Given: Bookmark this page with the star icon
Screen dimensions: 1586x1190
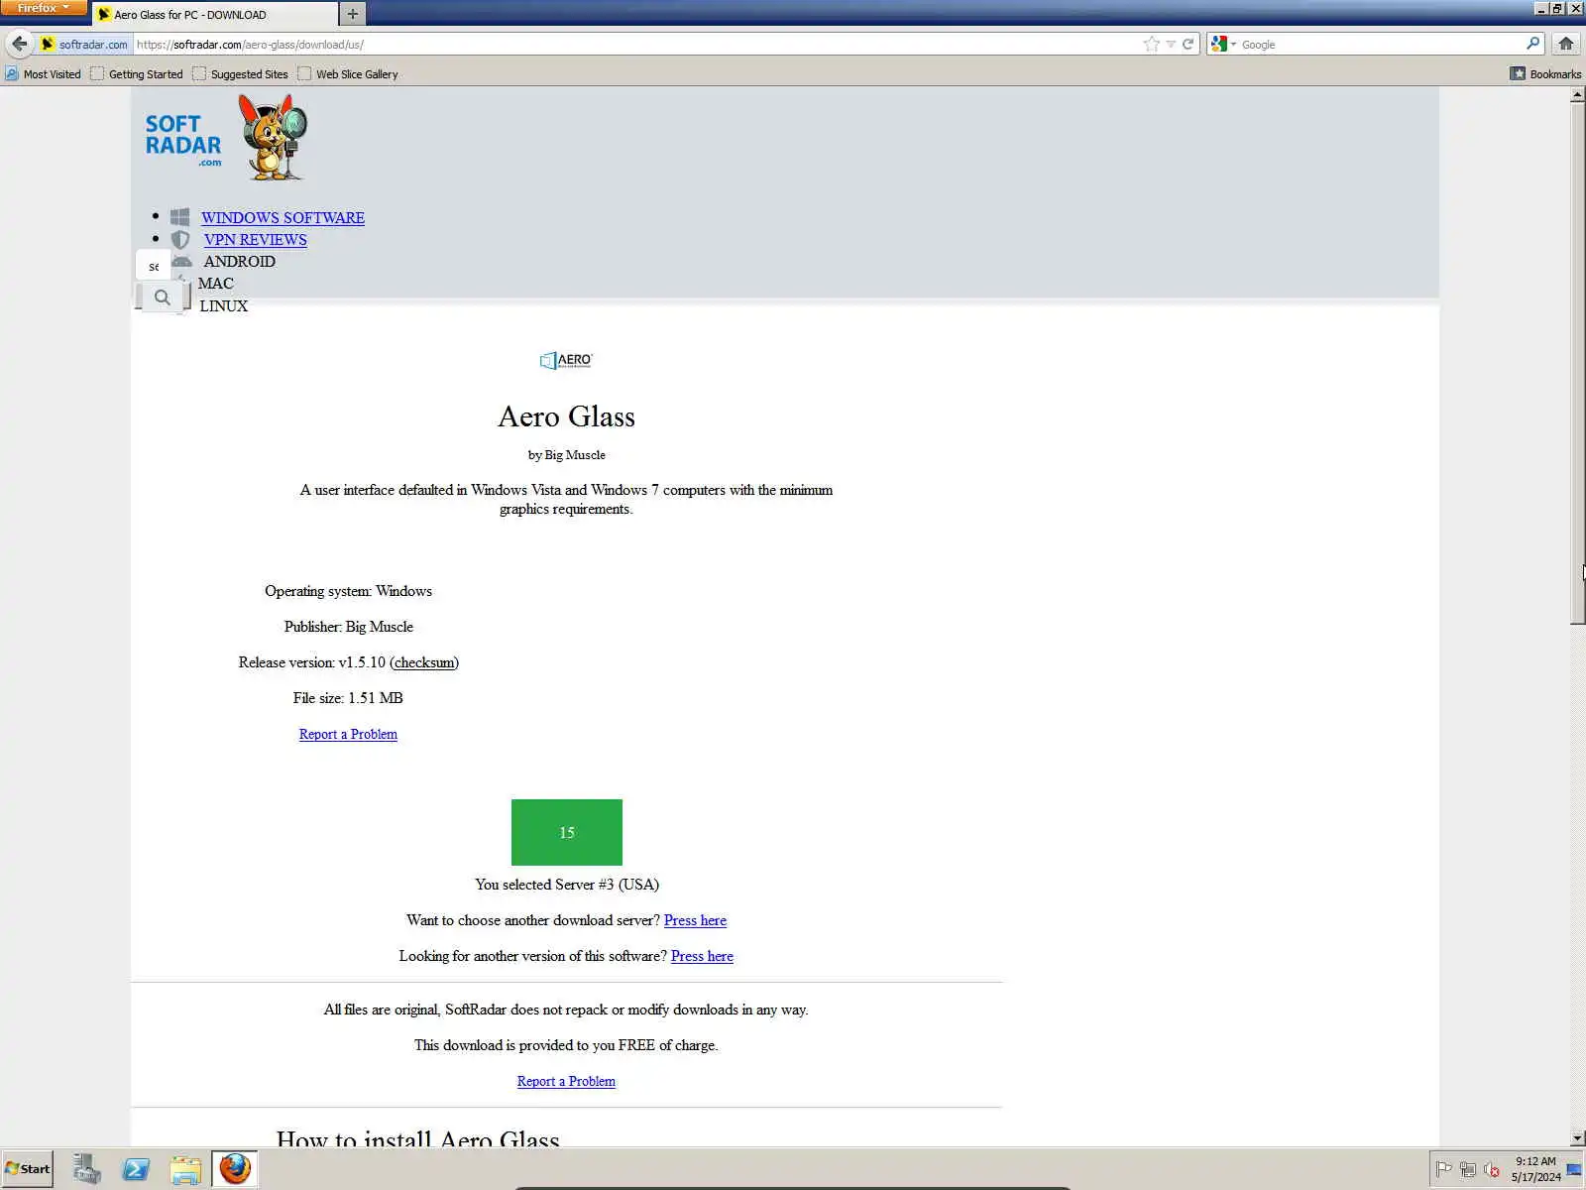Looking at the screenshot, I should pyautogui.click(x=1151, y=44).
